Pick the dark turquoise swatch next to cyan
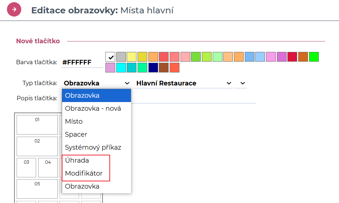The width and height of the screenshot is (339, 203). pos(132,67)
